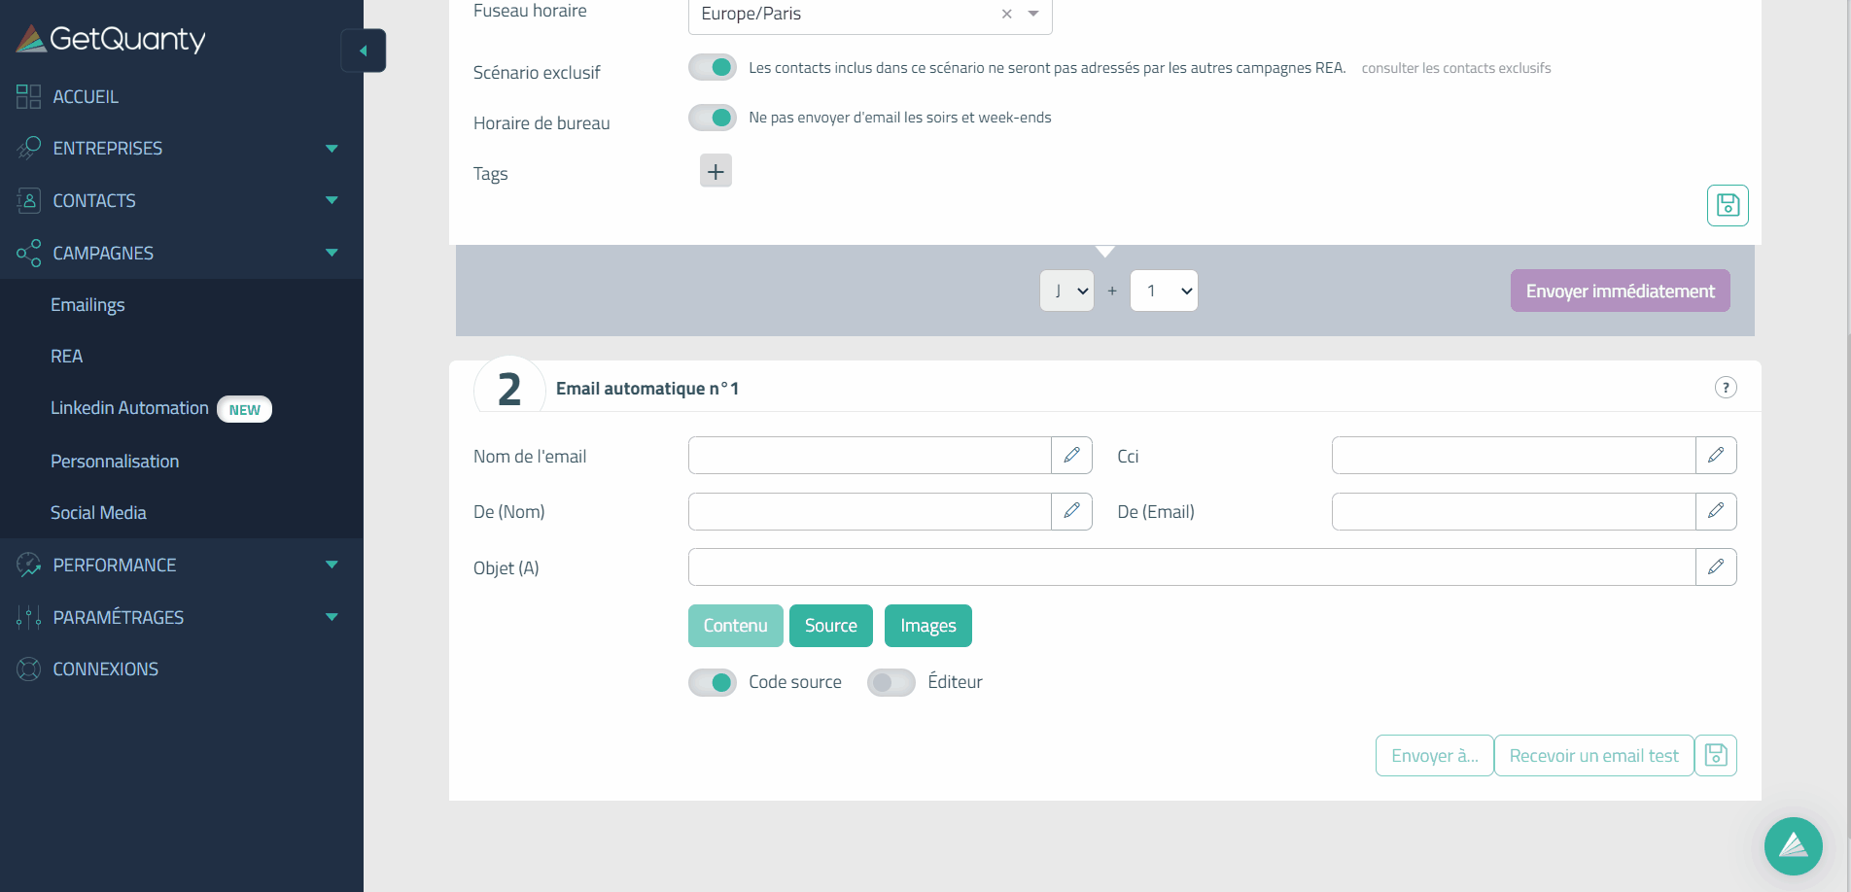Click the pencil icon next to Nom de l'email

click(1071, 456)
